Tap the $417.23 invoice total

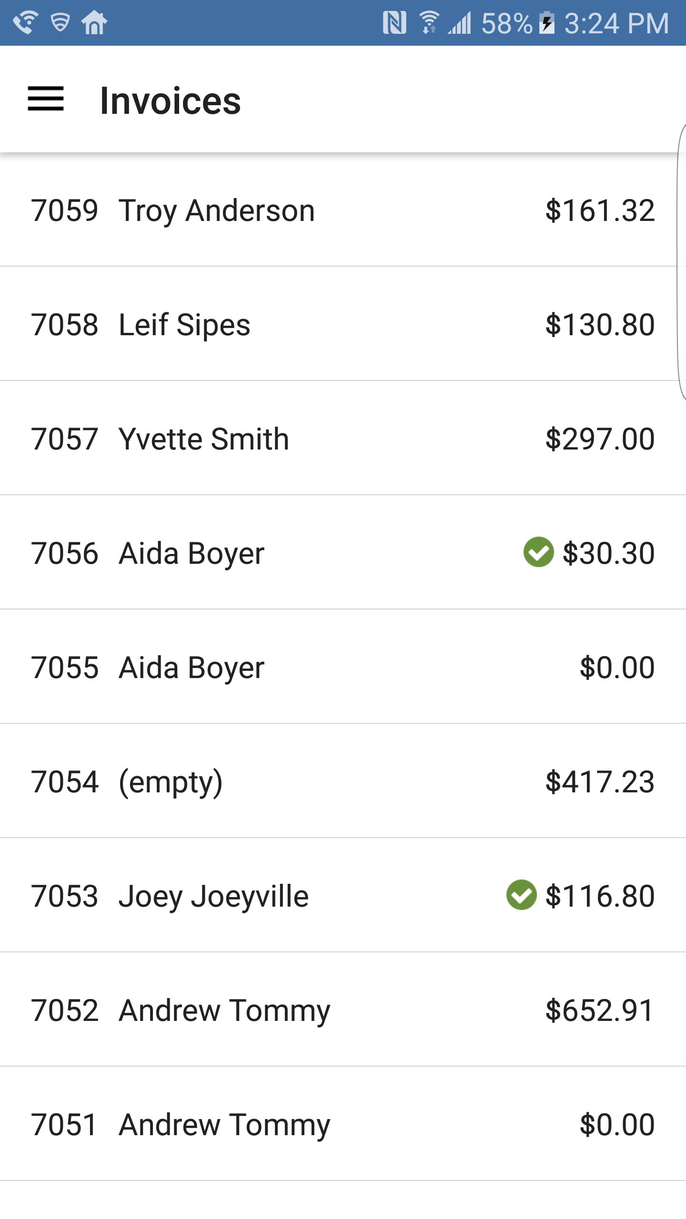(x=599, y=782)
